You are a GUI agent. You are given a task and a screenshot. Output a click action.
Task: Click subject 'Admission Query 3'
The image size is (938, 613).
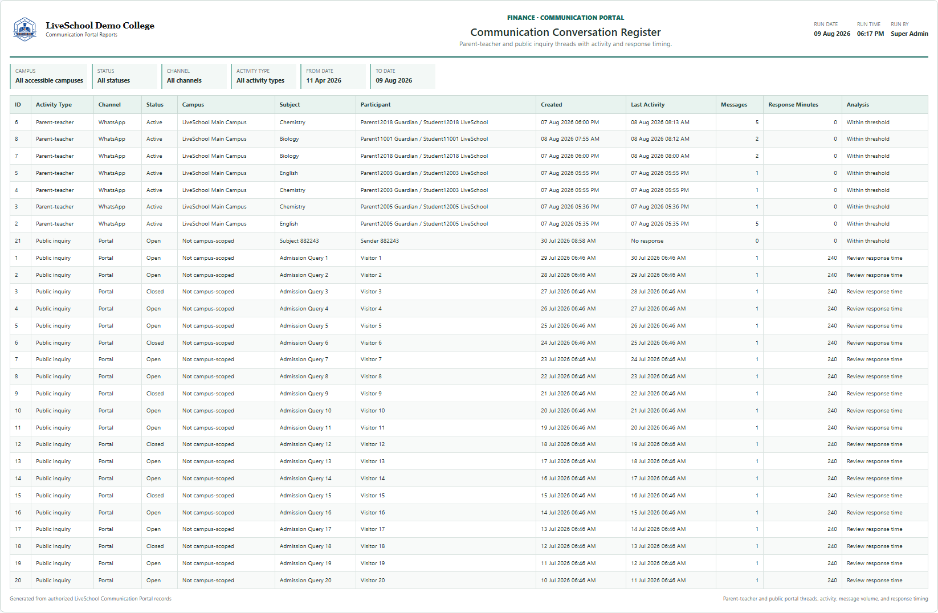click(x=303, y=292)
